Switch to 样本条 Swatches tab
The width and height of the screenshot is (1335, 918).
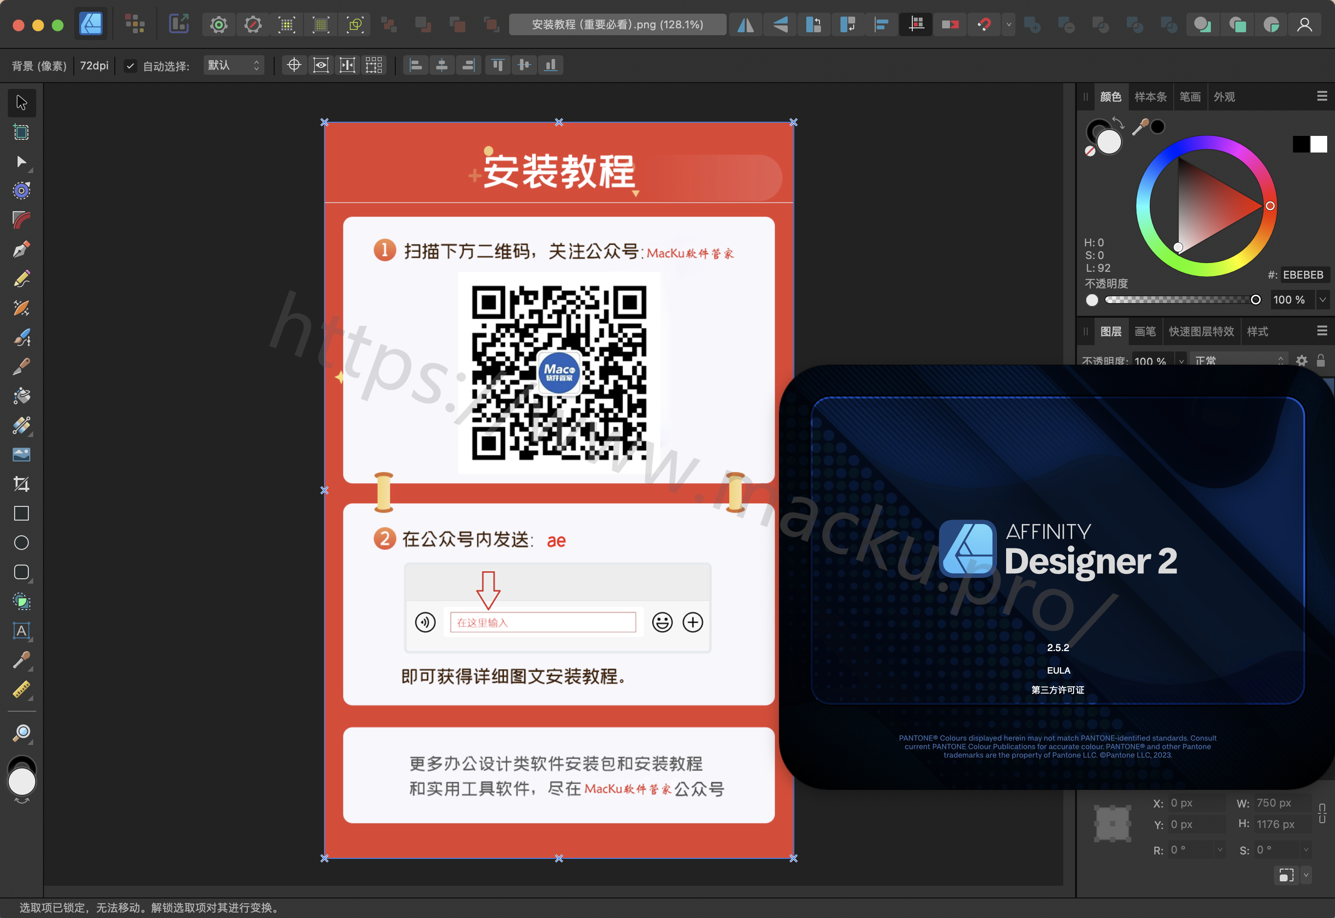coord(1150,97)
